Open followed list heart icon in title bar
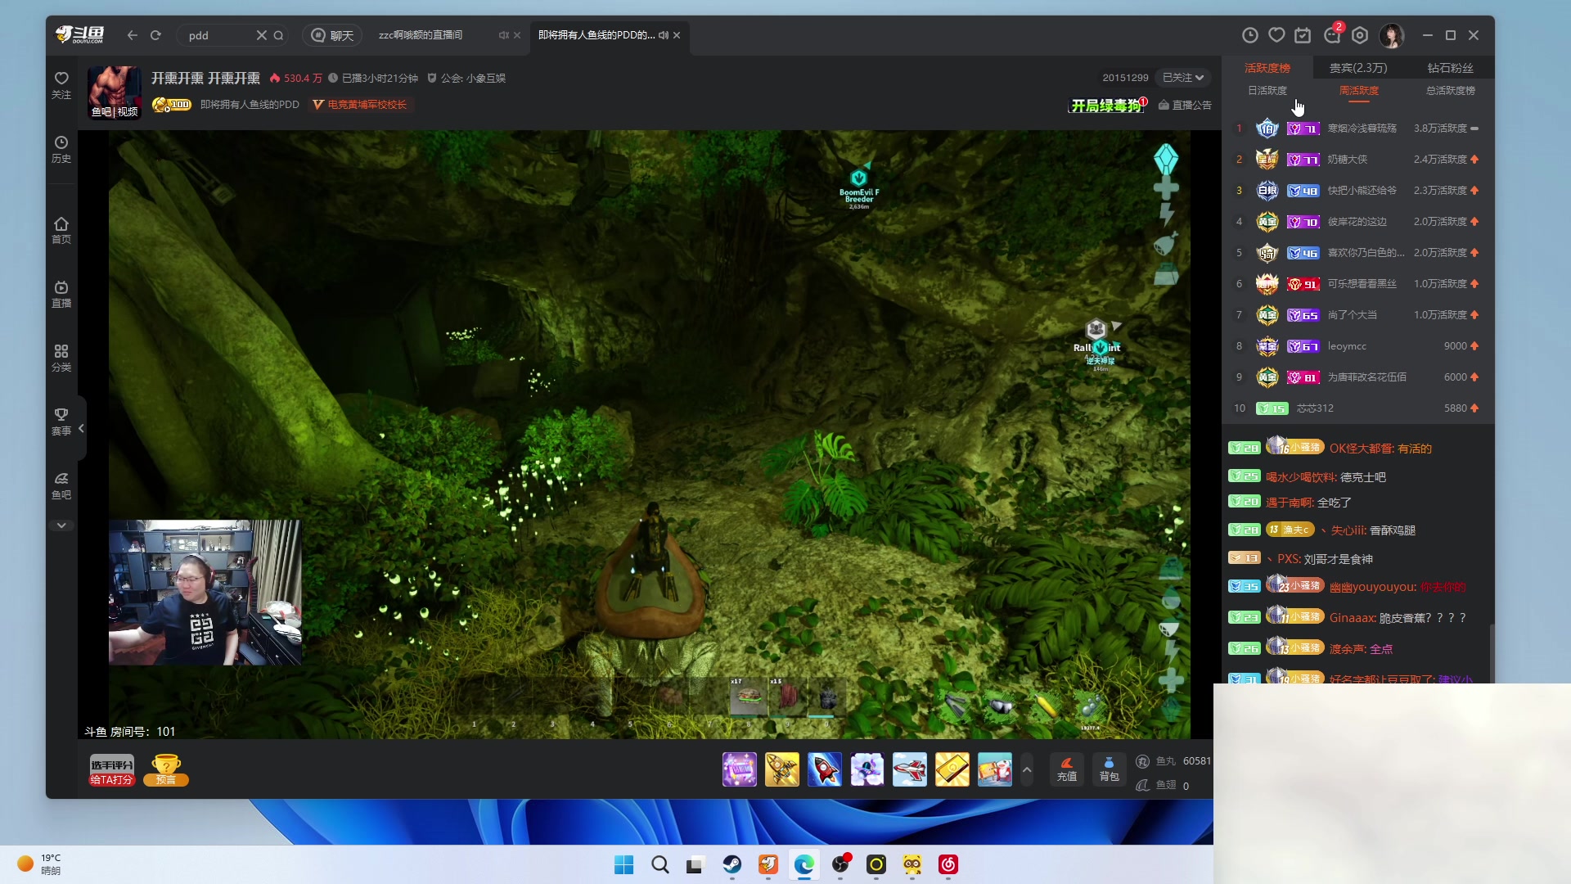Image resolution: width=1571 pixels, height=884 pixels. tap(1276, 35)
